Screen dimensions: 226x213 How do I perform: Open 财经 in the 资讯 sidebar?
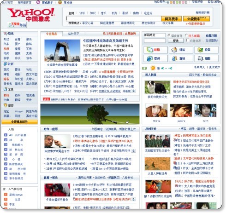[x=6, y=40]
